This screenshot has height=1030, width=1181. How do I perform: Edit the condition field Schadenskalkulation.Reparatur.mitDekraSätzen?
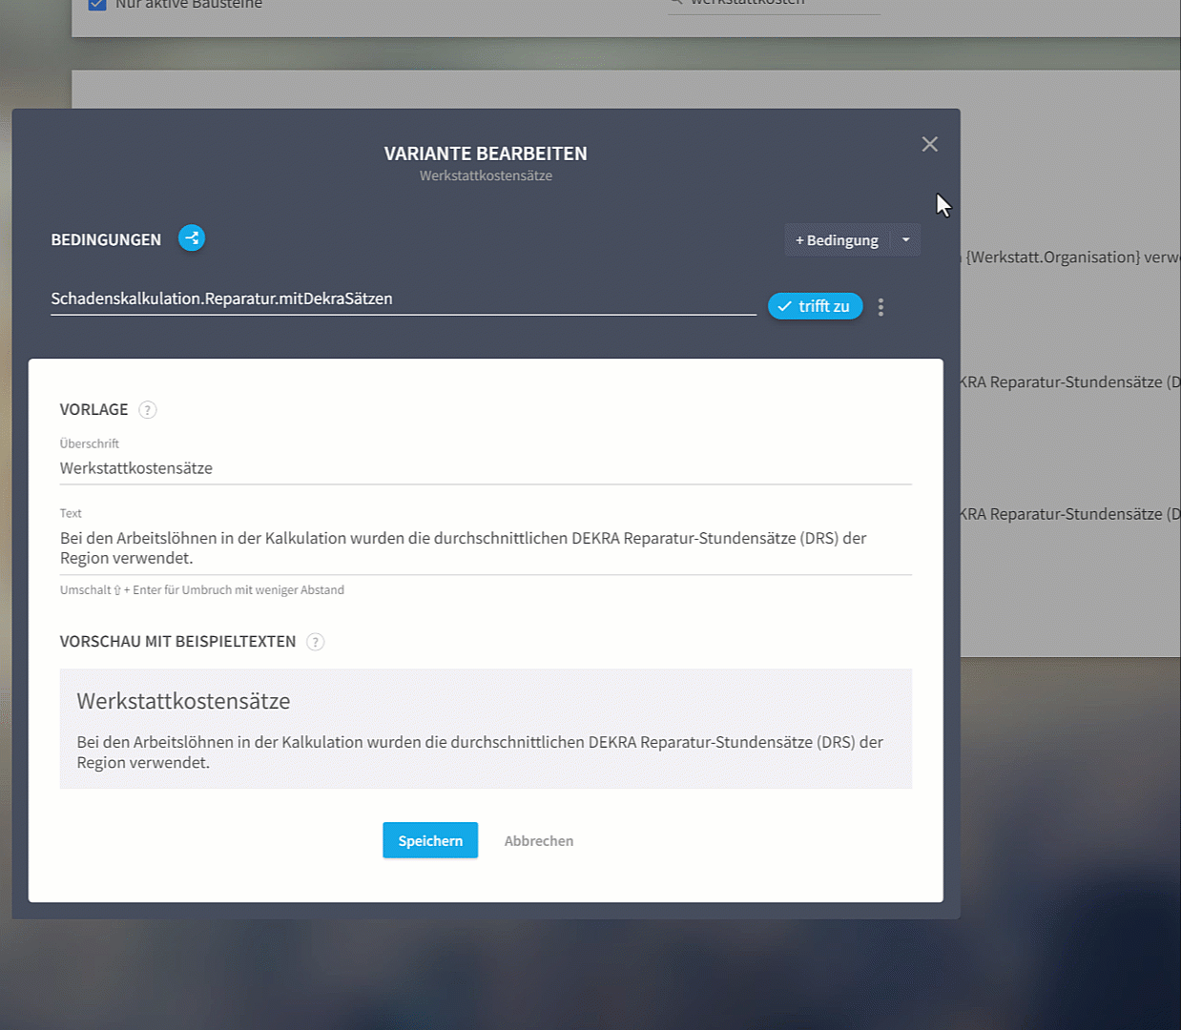pos(403,299)
